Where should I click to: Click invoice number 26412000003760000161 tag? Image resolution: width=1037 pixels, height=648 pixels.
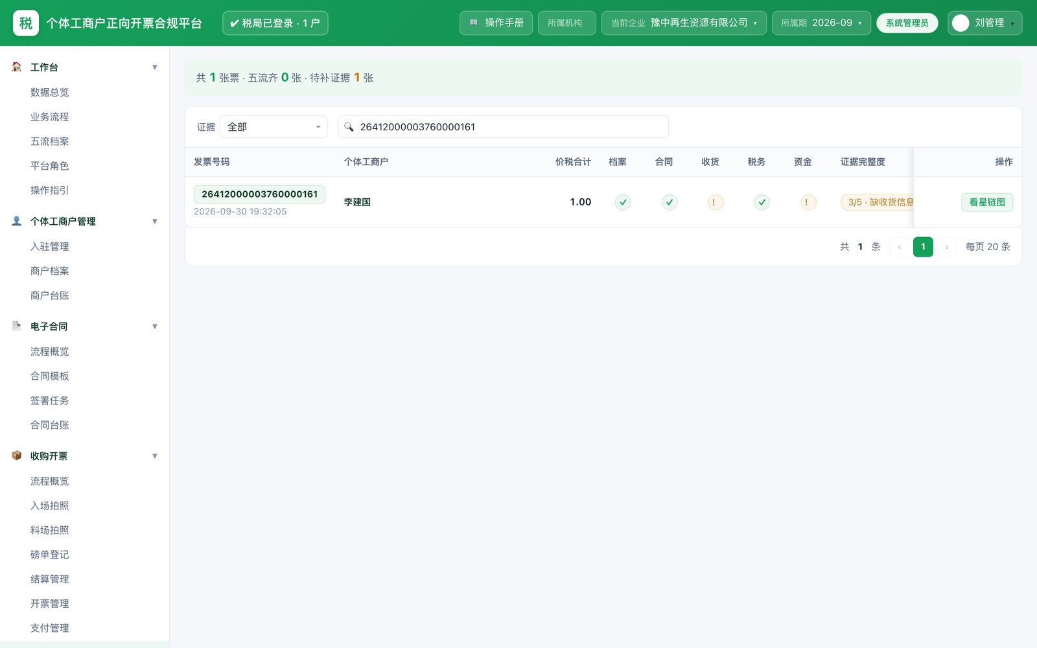(259, 194)
